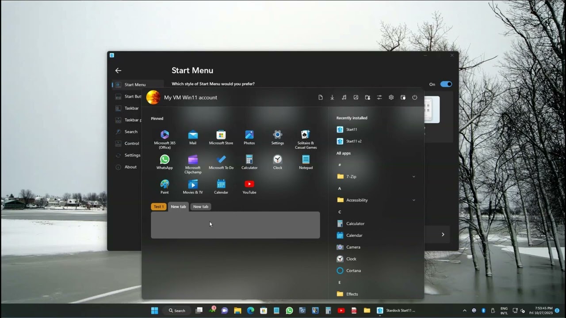This screenshot has width=566, height=318.
Task: Launch Notepad from pinned apps
Action: pos(306,162)
